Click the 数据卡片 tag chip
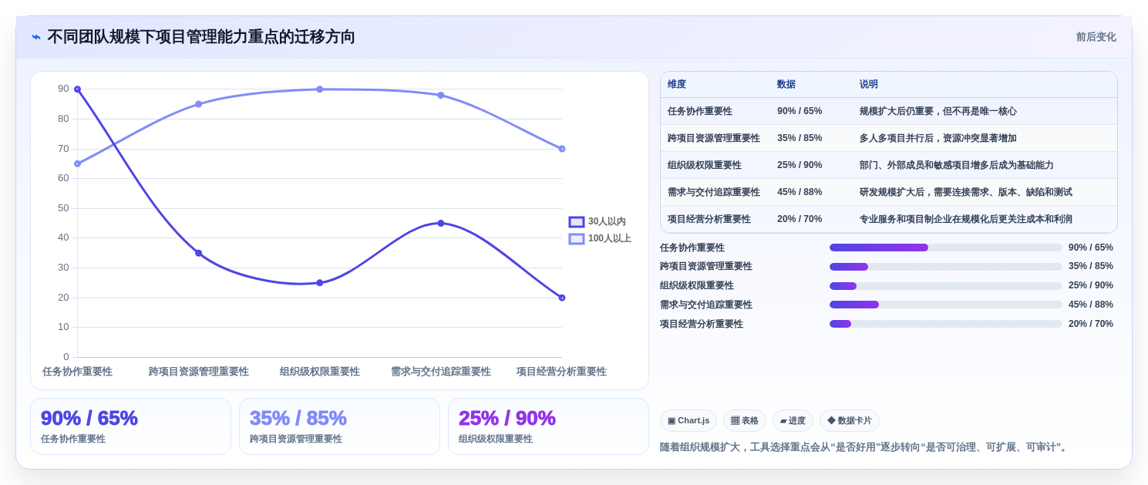The height and width of the screenshot is (485, 1148). pos(850,421)
